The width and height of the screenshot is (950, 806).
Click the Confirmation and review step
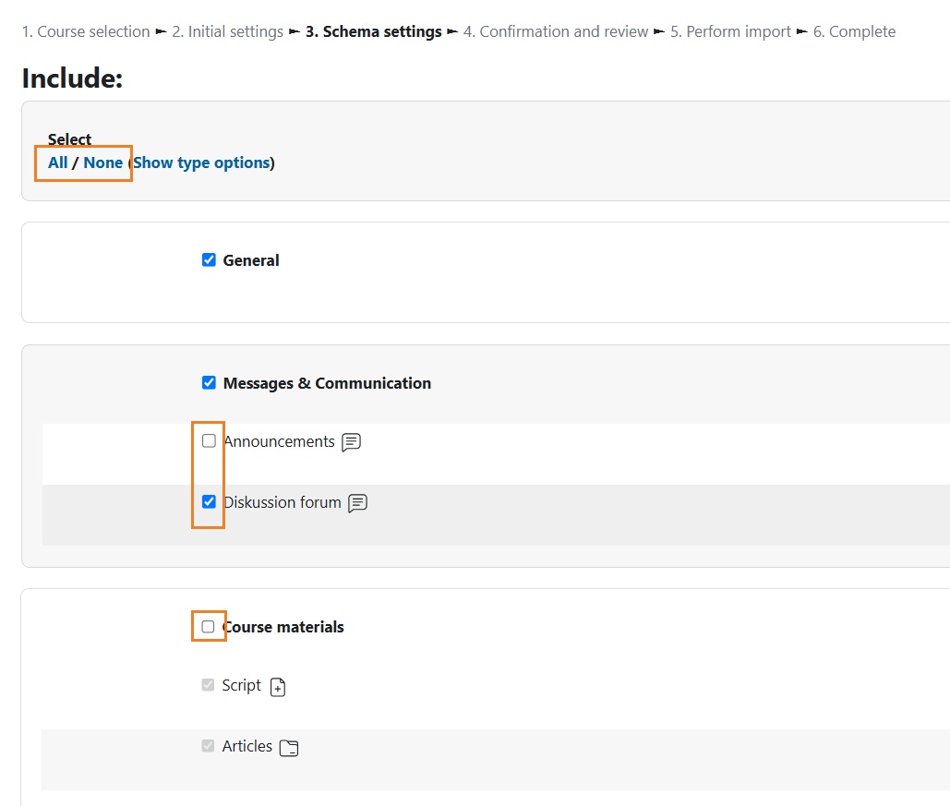[556, 31]
